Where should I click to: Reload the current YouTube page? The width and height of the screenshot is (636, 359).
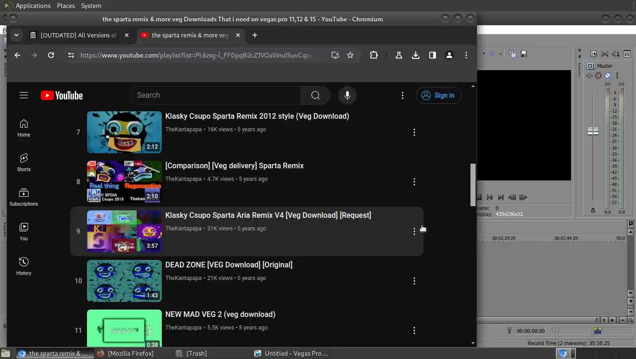coord(51,55)
